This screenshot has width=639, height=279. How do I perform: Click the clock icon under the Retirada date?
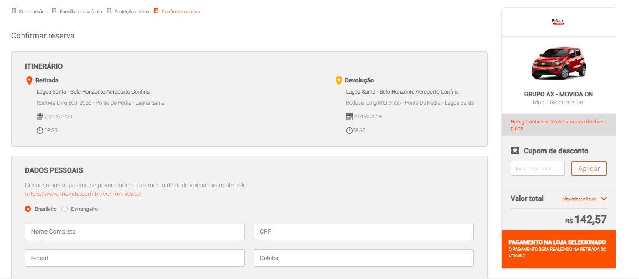click(39, 131)
